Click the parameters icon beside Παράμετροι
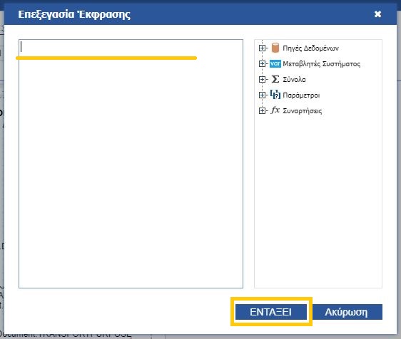Viewport: 401px width, 339px height. coord(275,95)
